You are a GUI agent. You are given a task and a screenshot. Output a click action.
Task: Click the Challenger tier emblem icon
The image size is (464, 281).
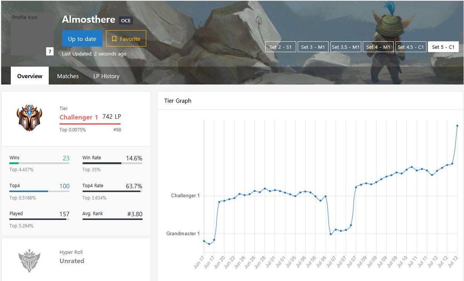point(29,118)
